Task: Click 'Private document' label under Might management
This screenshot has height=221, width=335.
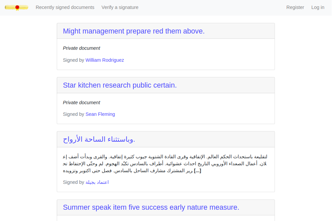Action: tap(81, 48)
